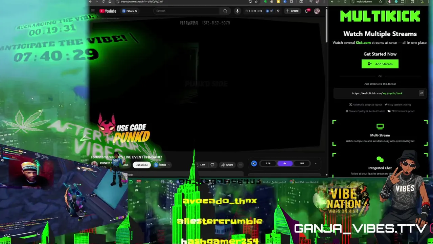
Task: Expand the Remix dropdown arrow
Action: pyautogui.click(x=169, y=165)
